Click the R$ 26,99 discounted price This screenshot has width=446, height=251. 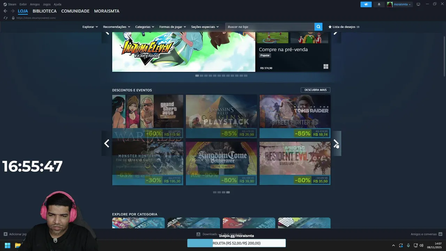point(247,135)
